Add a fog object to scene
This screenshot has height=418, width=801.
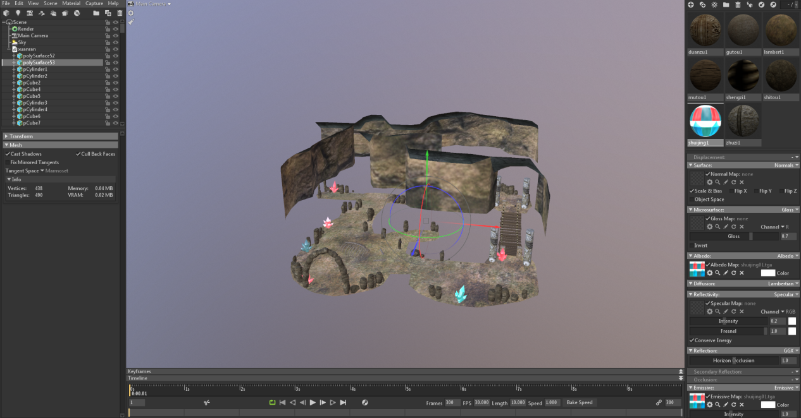53,13
